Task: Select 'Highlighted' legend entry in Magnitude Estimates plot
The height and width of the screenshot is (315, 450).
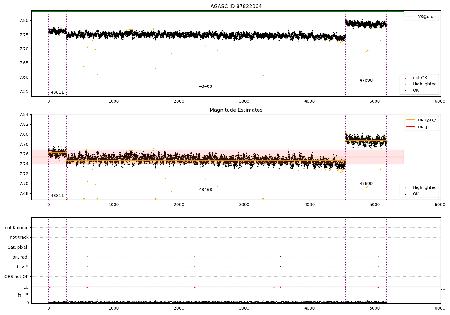Action: [x=425, y=188]
